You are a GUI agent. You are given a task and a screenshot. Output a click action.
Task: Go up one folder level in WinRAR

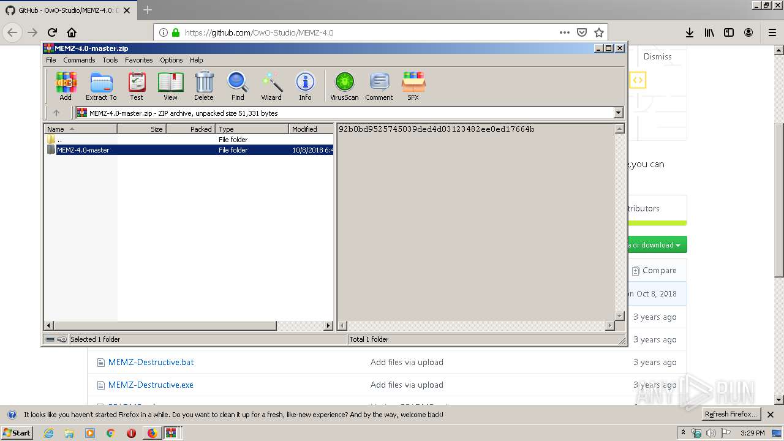[x=56, y=113]
